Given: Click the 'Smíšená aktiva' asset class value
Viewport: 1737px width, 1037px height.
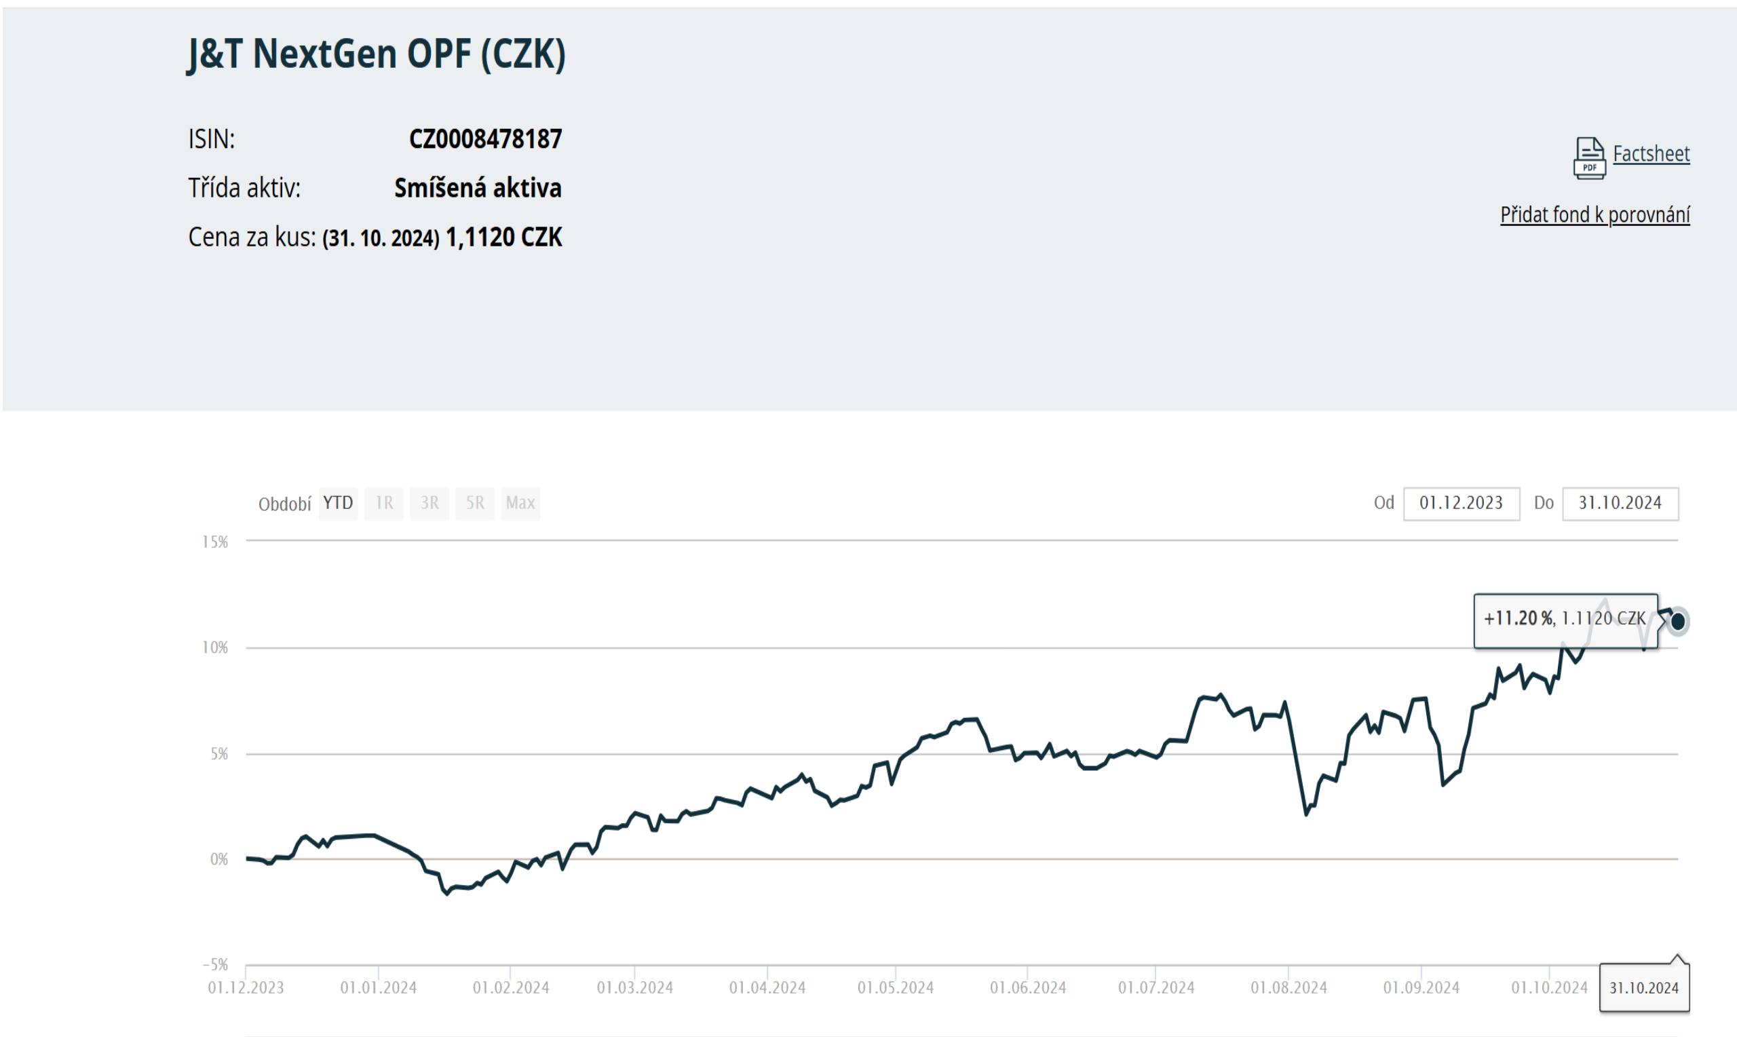Looking at the screenshot, I should click(478, 188).
